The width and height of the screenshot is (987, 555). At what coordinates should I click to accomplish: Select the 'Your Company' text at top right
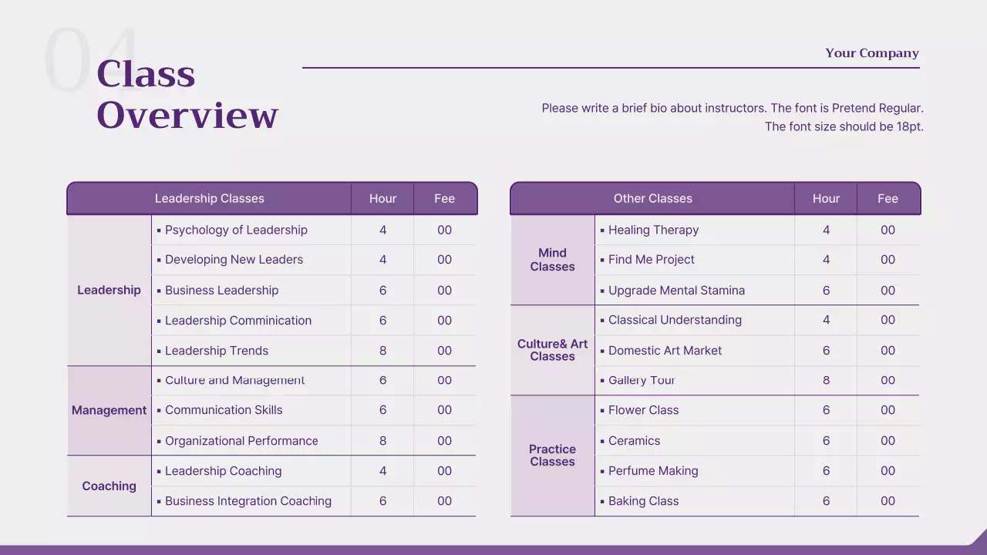click(x=871, y=53)
